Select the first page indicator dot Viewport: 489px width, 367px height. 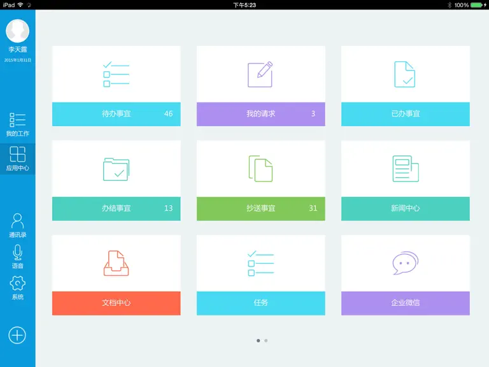pos(259,340)
